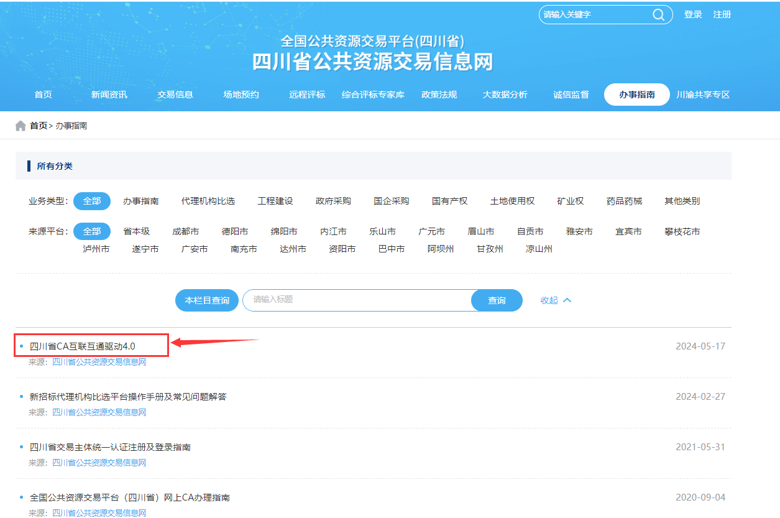Click the 查询 search button
780x518 pixels.
pyautogui.click(x=497, y=300)
